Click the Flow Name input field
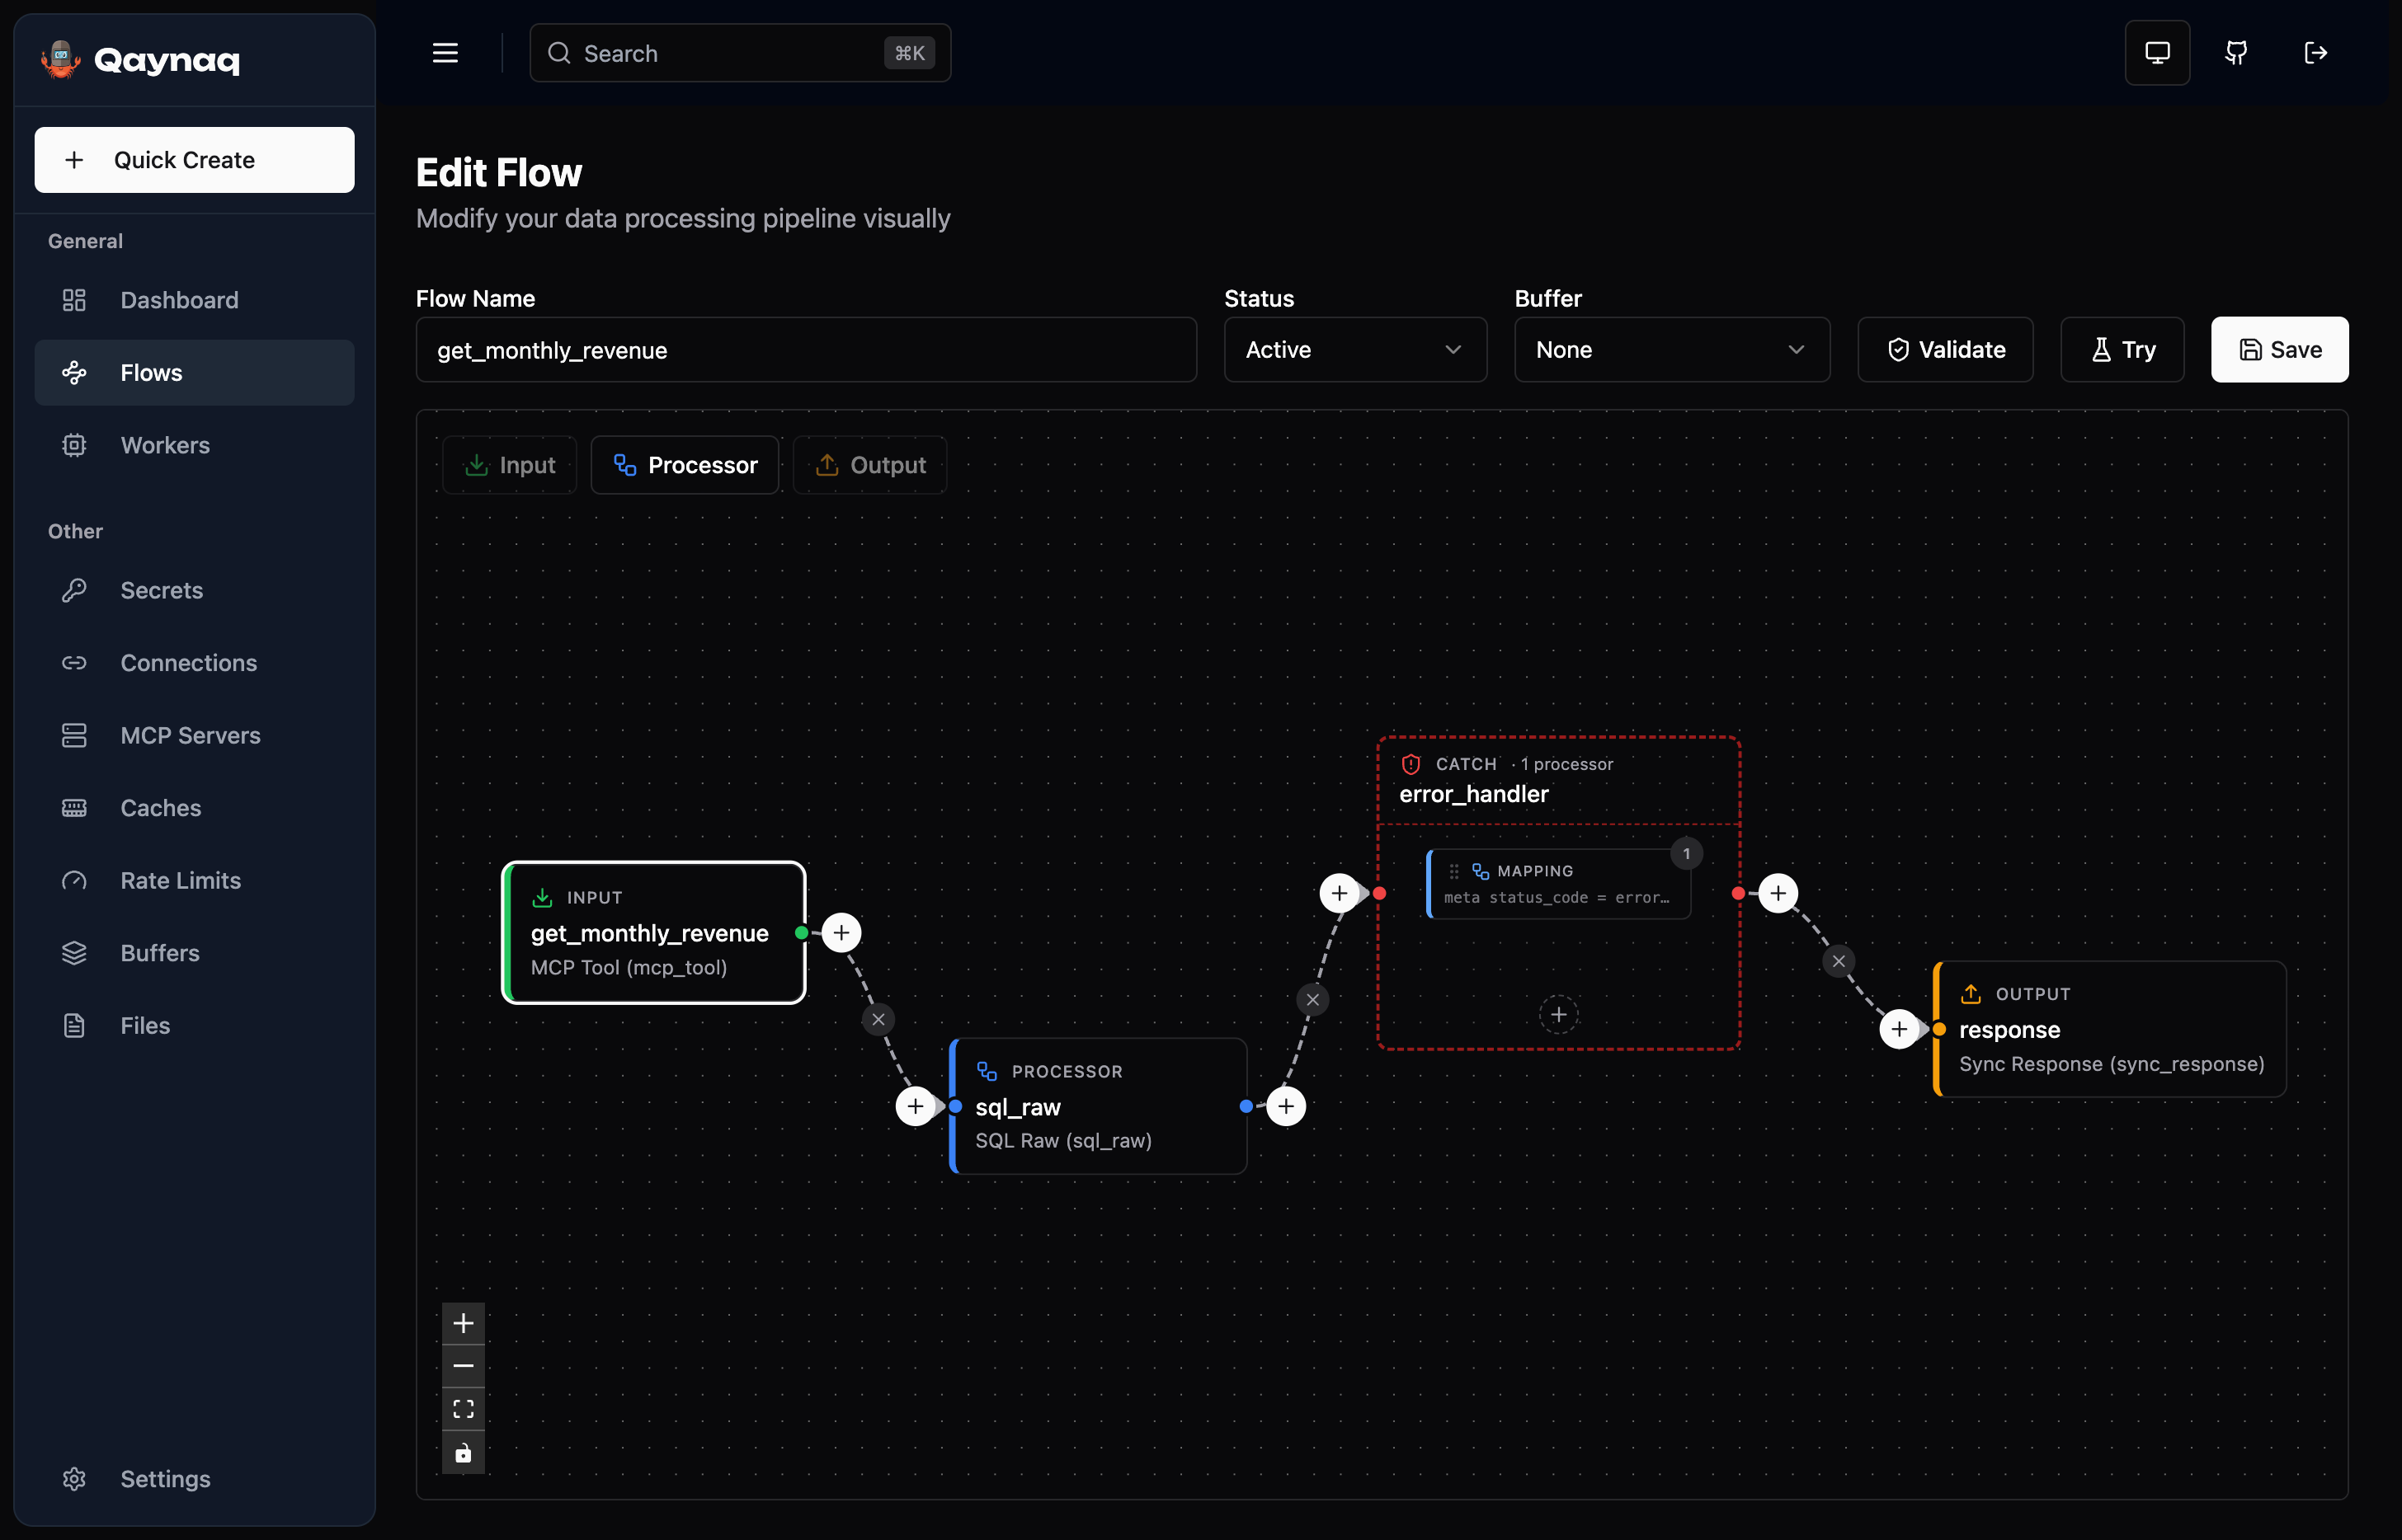 [807, 350]
